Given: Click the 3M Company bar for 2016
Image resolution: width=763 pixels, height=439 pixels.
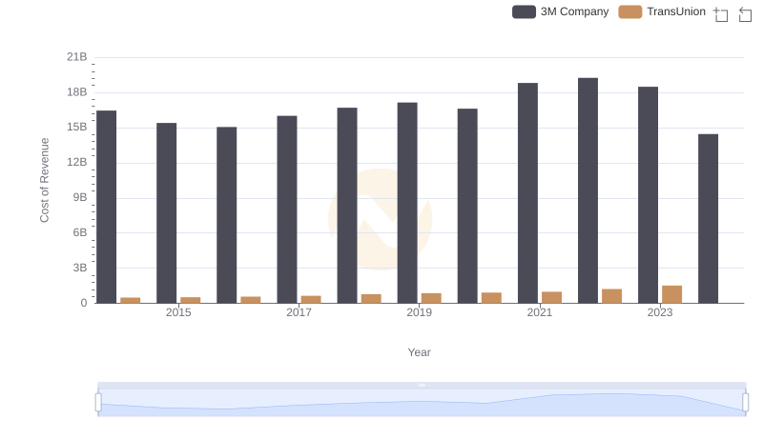Looking at the screenshot, I should coord(227,214).
